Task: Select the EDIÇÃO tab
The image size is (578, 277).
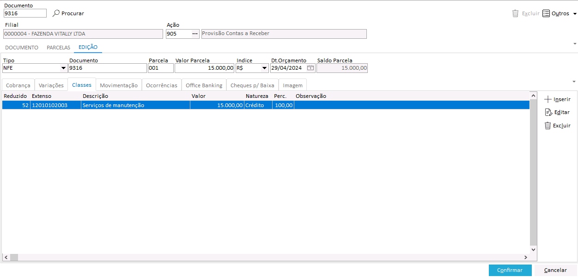Action: (88, 47)
